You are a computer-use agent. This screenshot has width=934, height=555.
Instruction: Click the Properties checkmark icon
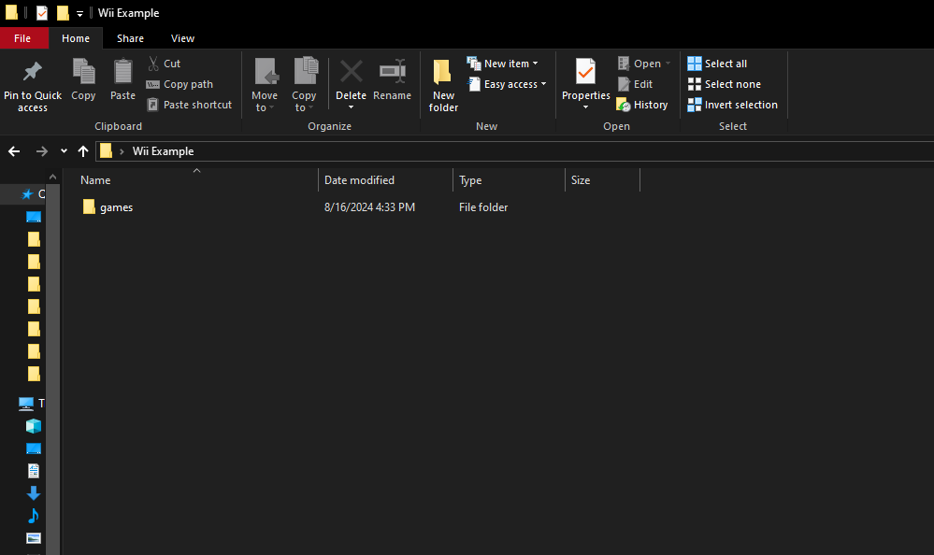coord(585,72)
